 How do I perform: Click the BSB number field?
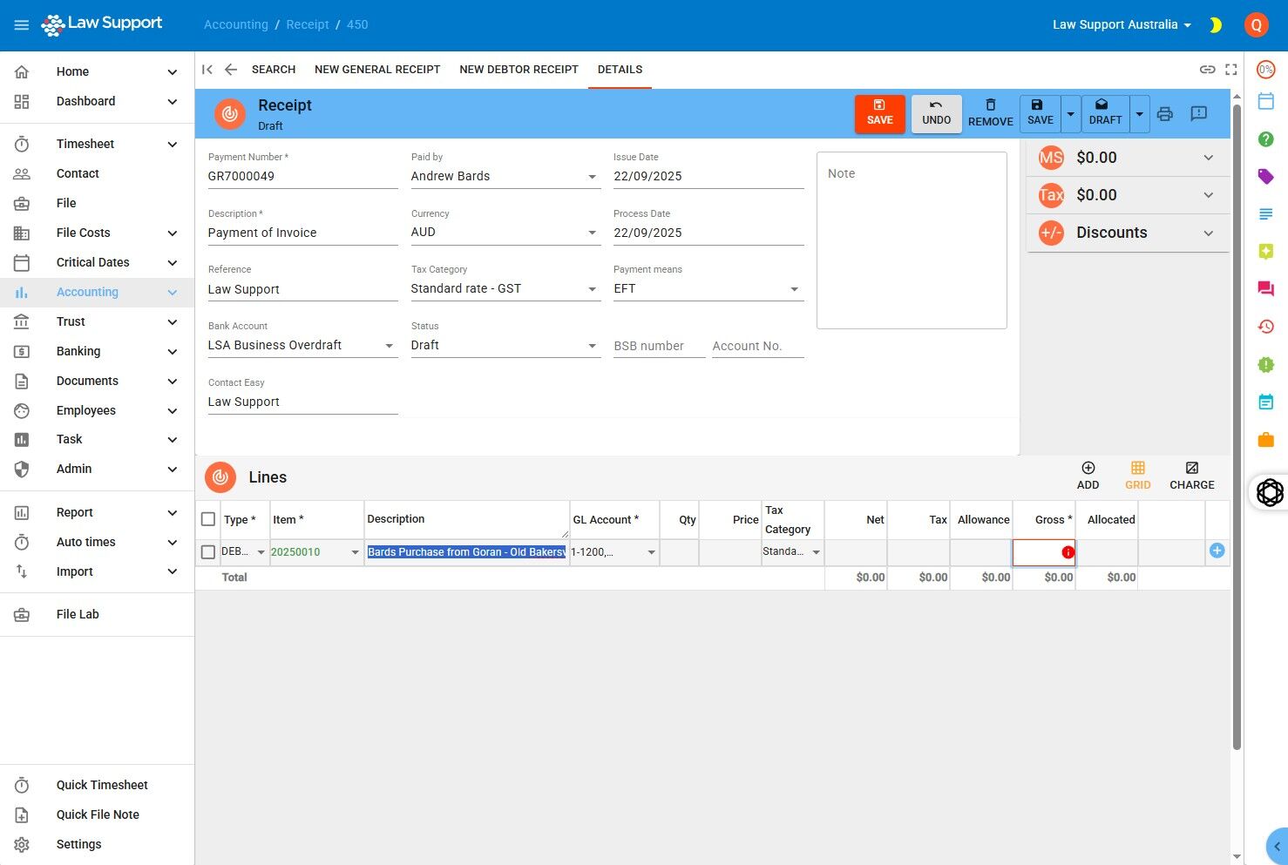pyautogui.click(x=659, y=346)
